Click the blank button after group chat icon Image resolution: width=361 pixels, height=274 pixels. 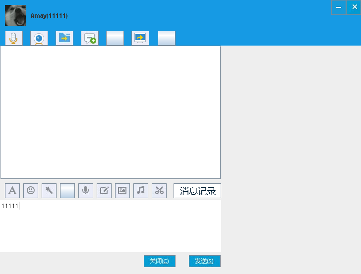click(115, 38)
